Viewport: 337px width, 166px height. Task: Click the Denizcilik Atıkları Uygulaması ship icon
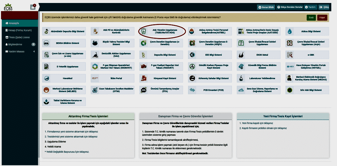(95, 54)
